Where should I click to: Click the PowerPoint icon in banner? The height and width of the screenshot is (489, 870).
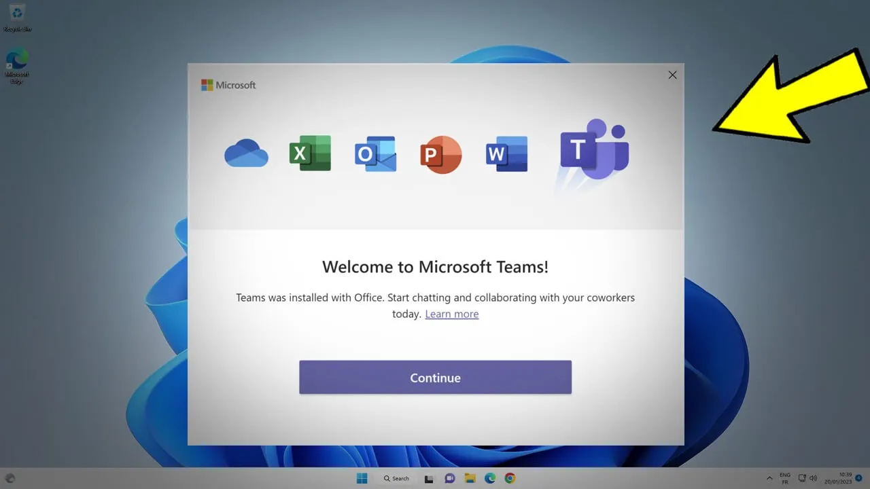point(440,154)
